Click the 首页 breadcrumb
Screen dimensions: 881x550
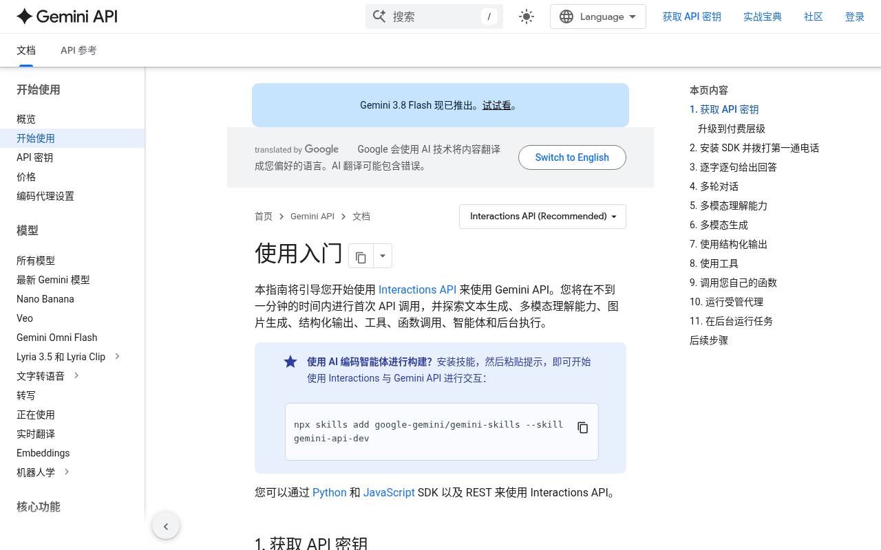coord(264,217)
